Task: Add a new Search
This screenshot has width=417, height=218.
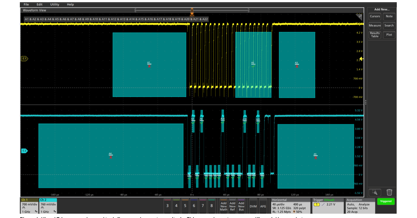Action: point(389,26)
